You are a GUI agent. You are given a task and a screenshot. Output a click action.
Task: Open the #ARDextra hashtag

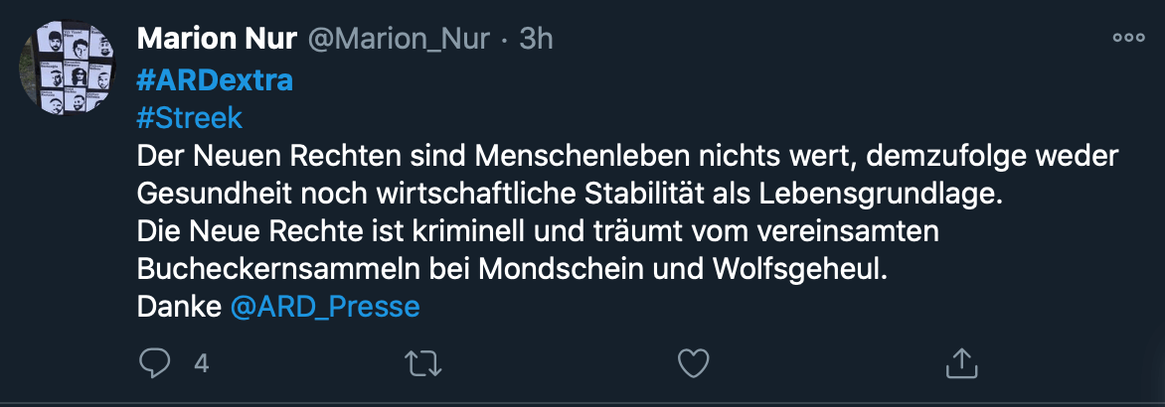coord(214,80)
